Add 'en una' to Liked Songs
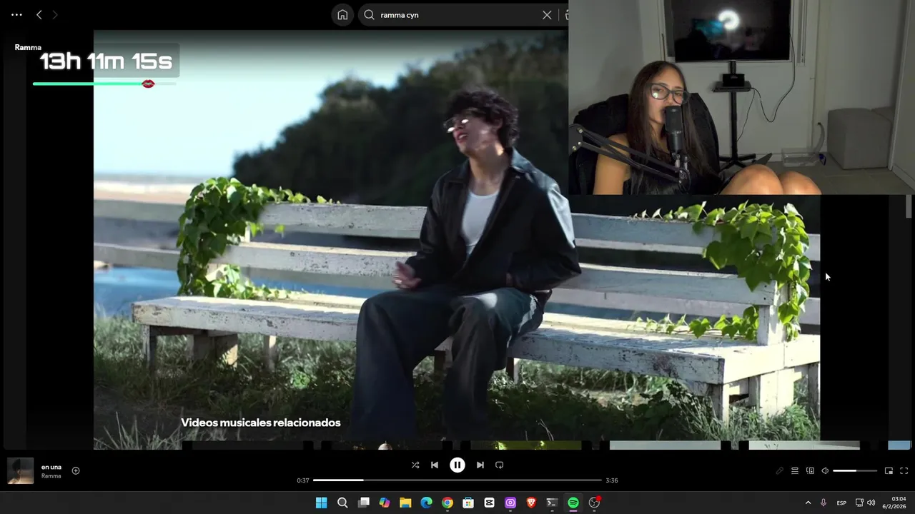The height and width of the screenshot is (514, 915). tap(75, 470)
